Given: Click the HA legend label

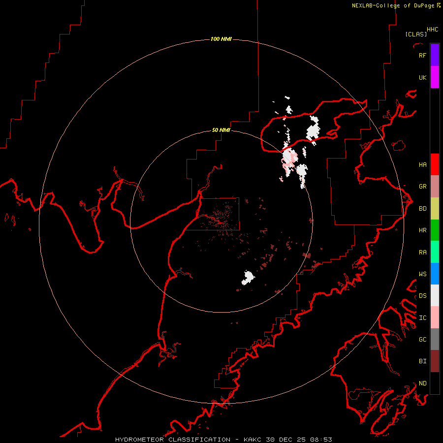Looking at the screenshot, I should 422,165.
